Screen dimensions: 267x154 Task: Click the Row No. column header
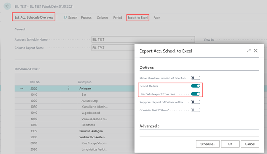click(x=35, y=82)
